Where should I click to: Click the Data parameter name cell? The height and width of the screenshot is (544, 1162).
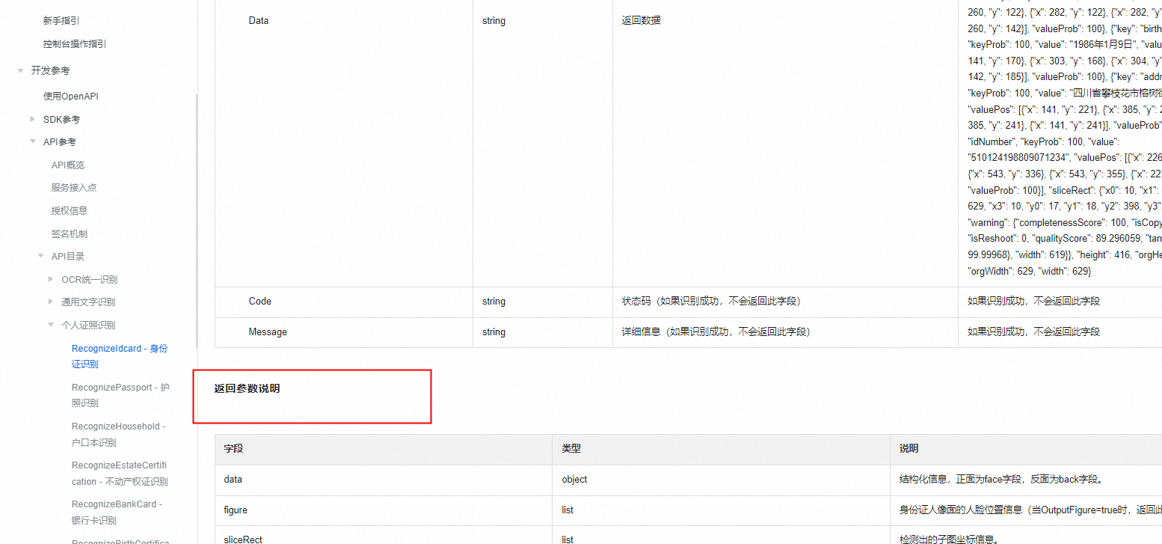tap(259, 21)
